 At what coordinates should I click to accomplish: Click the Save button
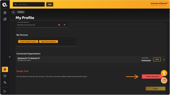(x=155, y=88)
